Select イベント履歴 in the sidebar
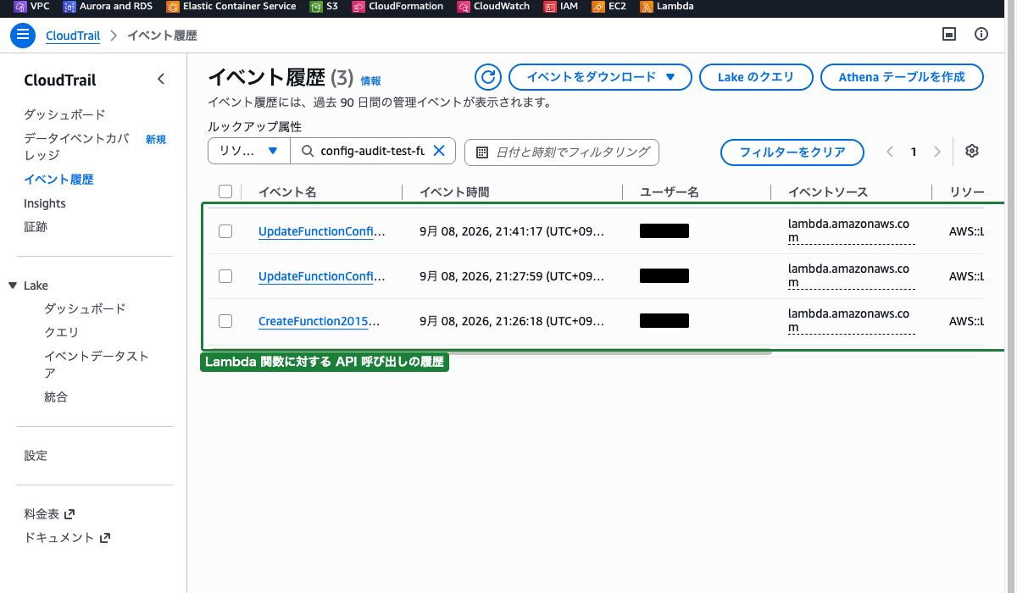Viewport: 1017px width, 593px height. 58,180
